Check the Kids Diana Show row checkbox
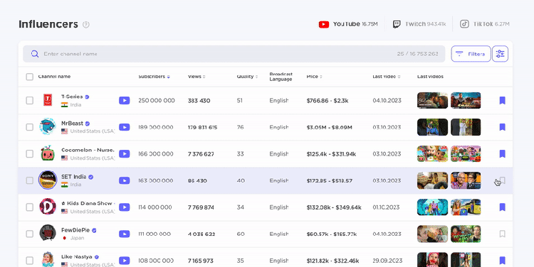This screenshot has width=534, height=267. tap(30, 207)
